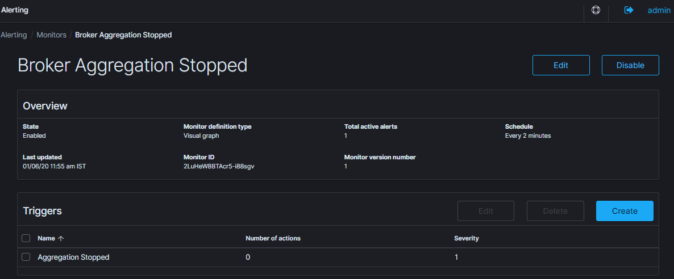Click the Severity column header
The image size is (674, 279).
coord(467,238)
